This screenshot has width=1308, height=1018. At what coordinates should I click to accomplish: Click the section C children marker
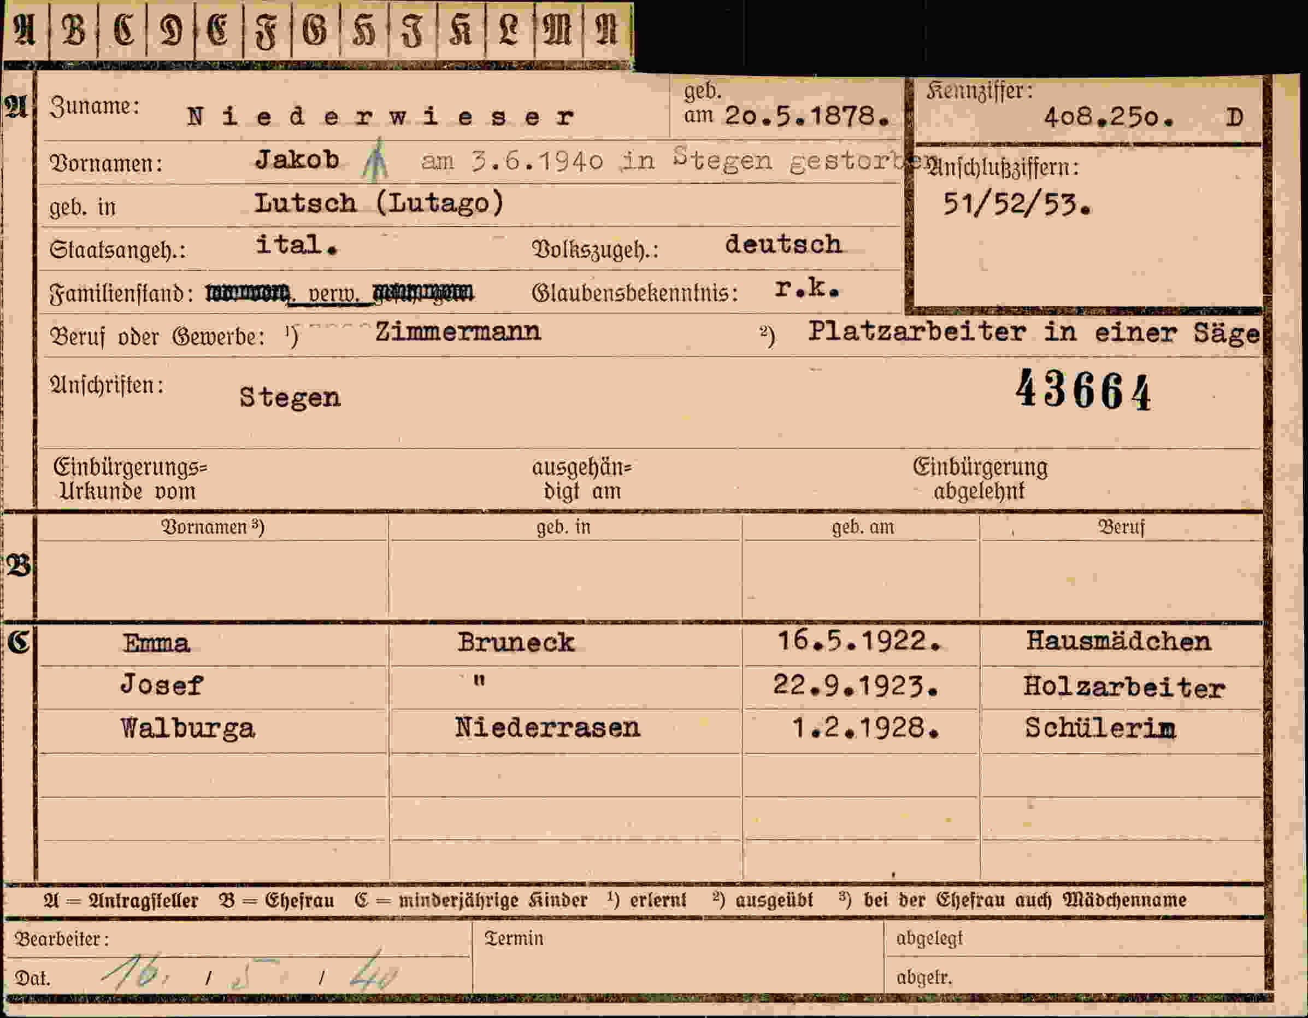pyautogui.click(x=19, y=642)
